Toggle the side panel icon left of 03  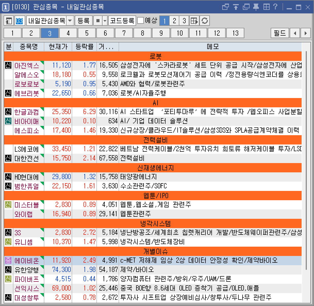pos(9,21)
